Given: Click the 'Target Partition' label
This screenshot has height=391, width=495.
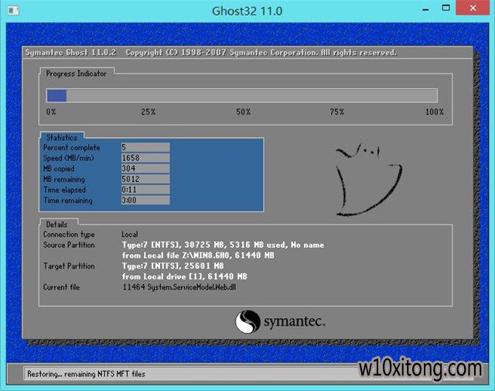Looking at the screenshot, I should [69, 266].
